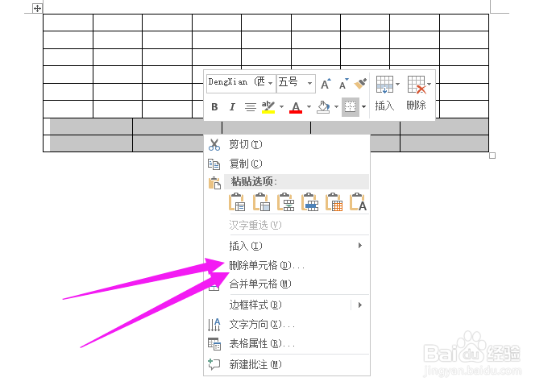Open Insert (插入) dropdown arrow in mini toolbar
552x390 pixels.
tap(397, 84)
